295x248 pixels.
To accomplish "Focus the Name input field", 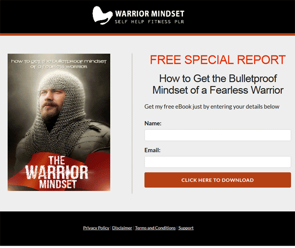I will (x=218, y=135).
